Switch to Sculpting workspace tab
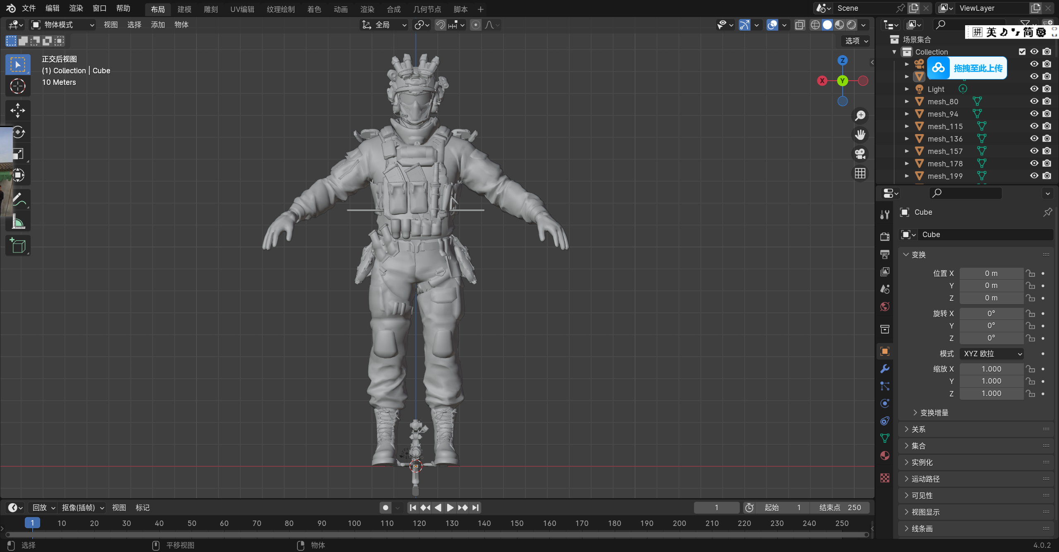The width and height of the screenshot is (1059, 552). tap(211, 9)
